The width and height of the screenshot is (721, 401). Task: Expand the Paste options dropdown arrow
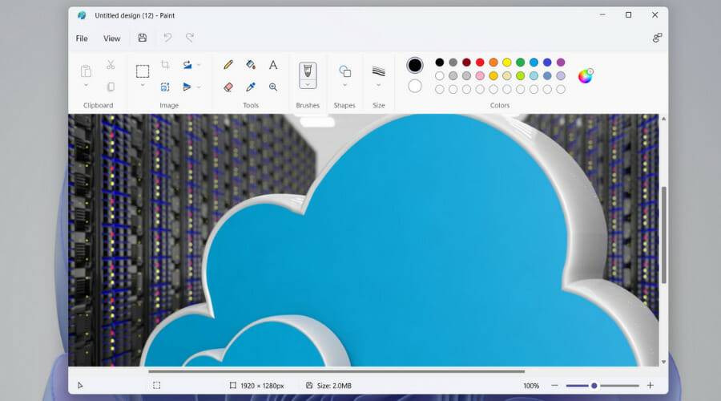(86, 85)
